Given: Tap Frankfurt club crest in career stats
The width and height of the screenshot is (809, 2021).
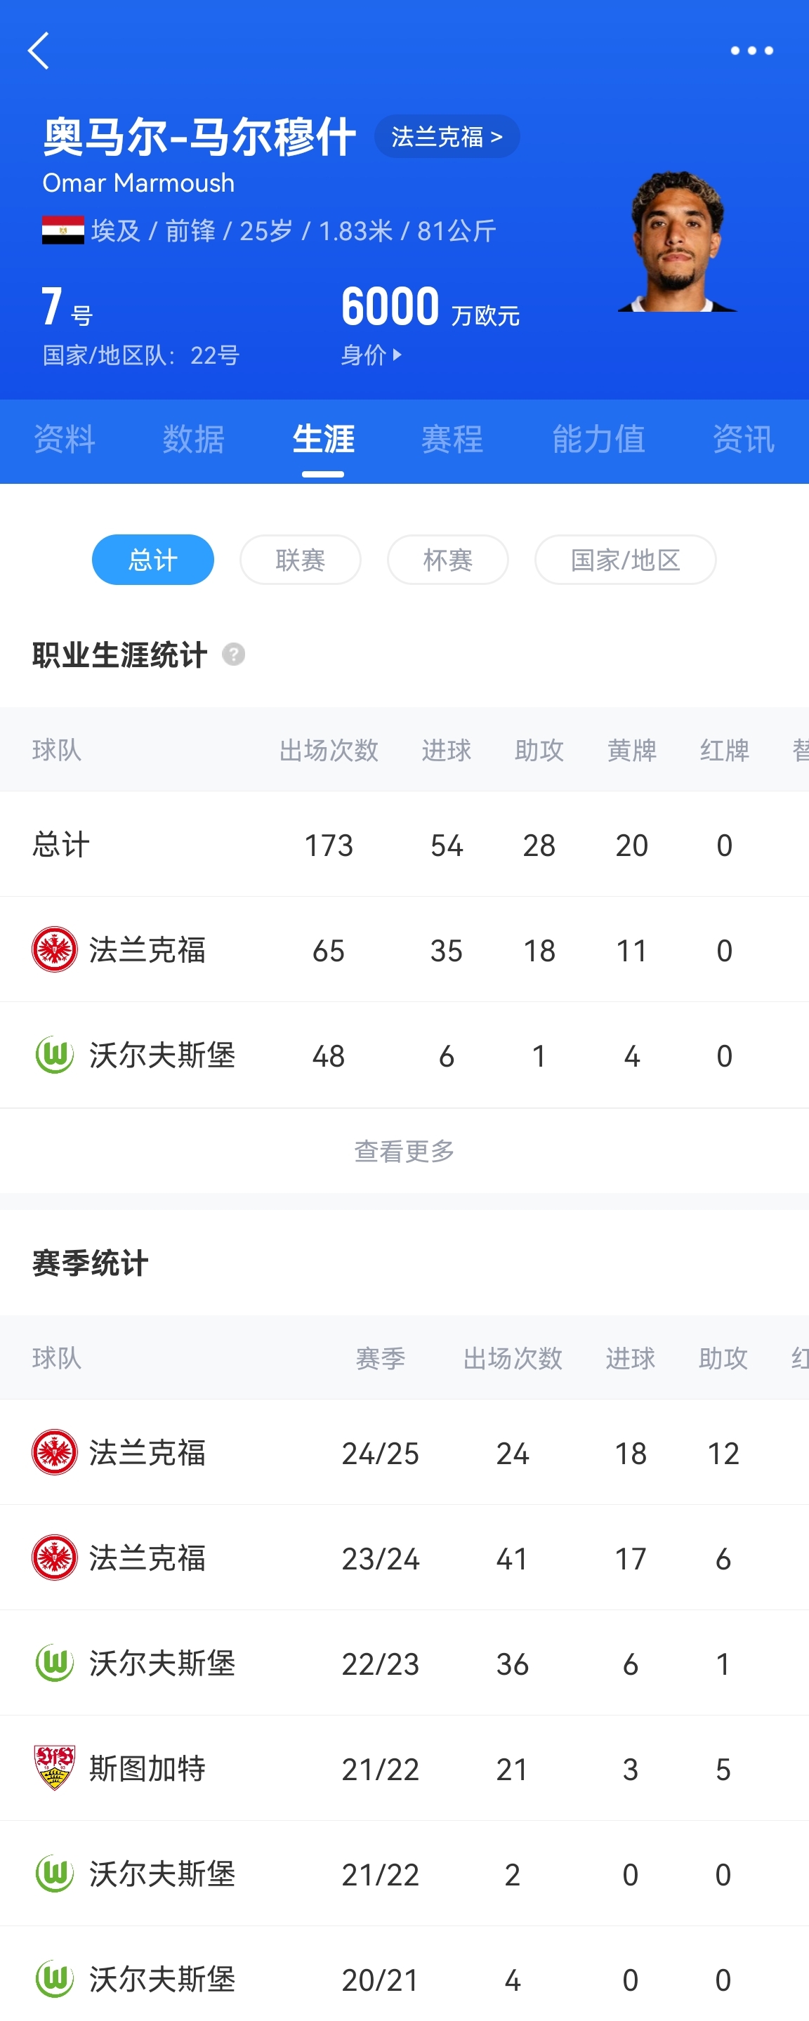Looking at the screenshot, I should coord(54,949).
